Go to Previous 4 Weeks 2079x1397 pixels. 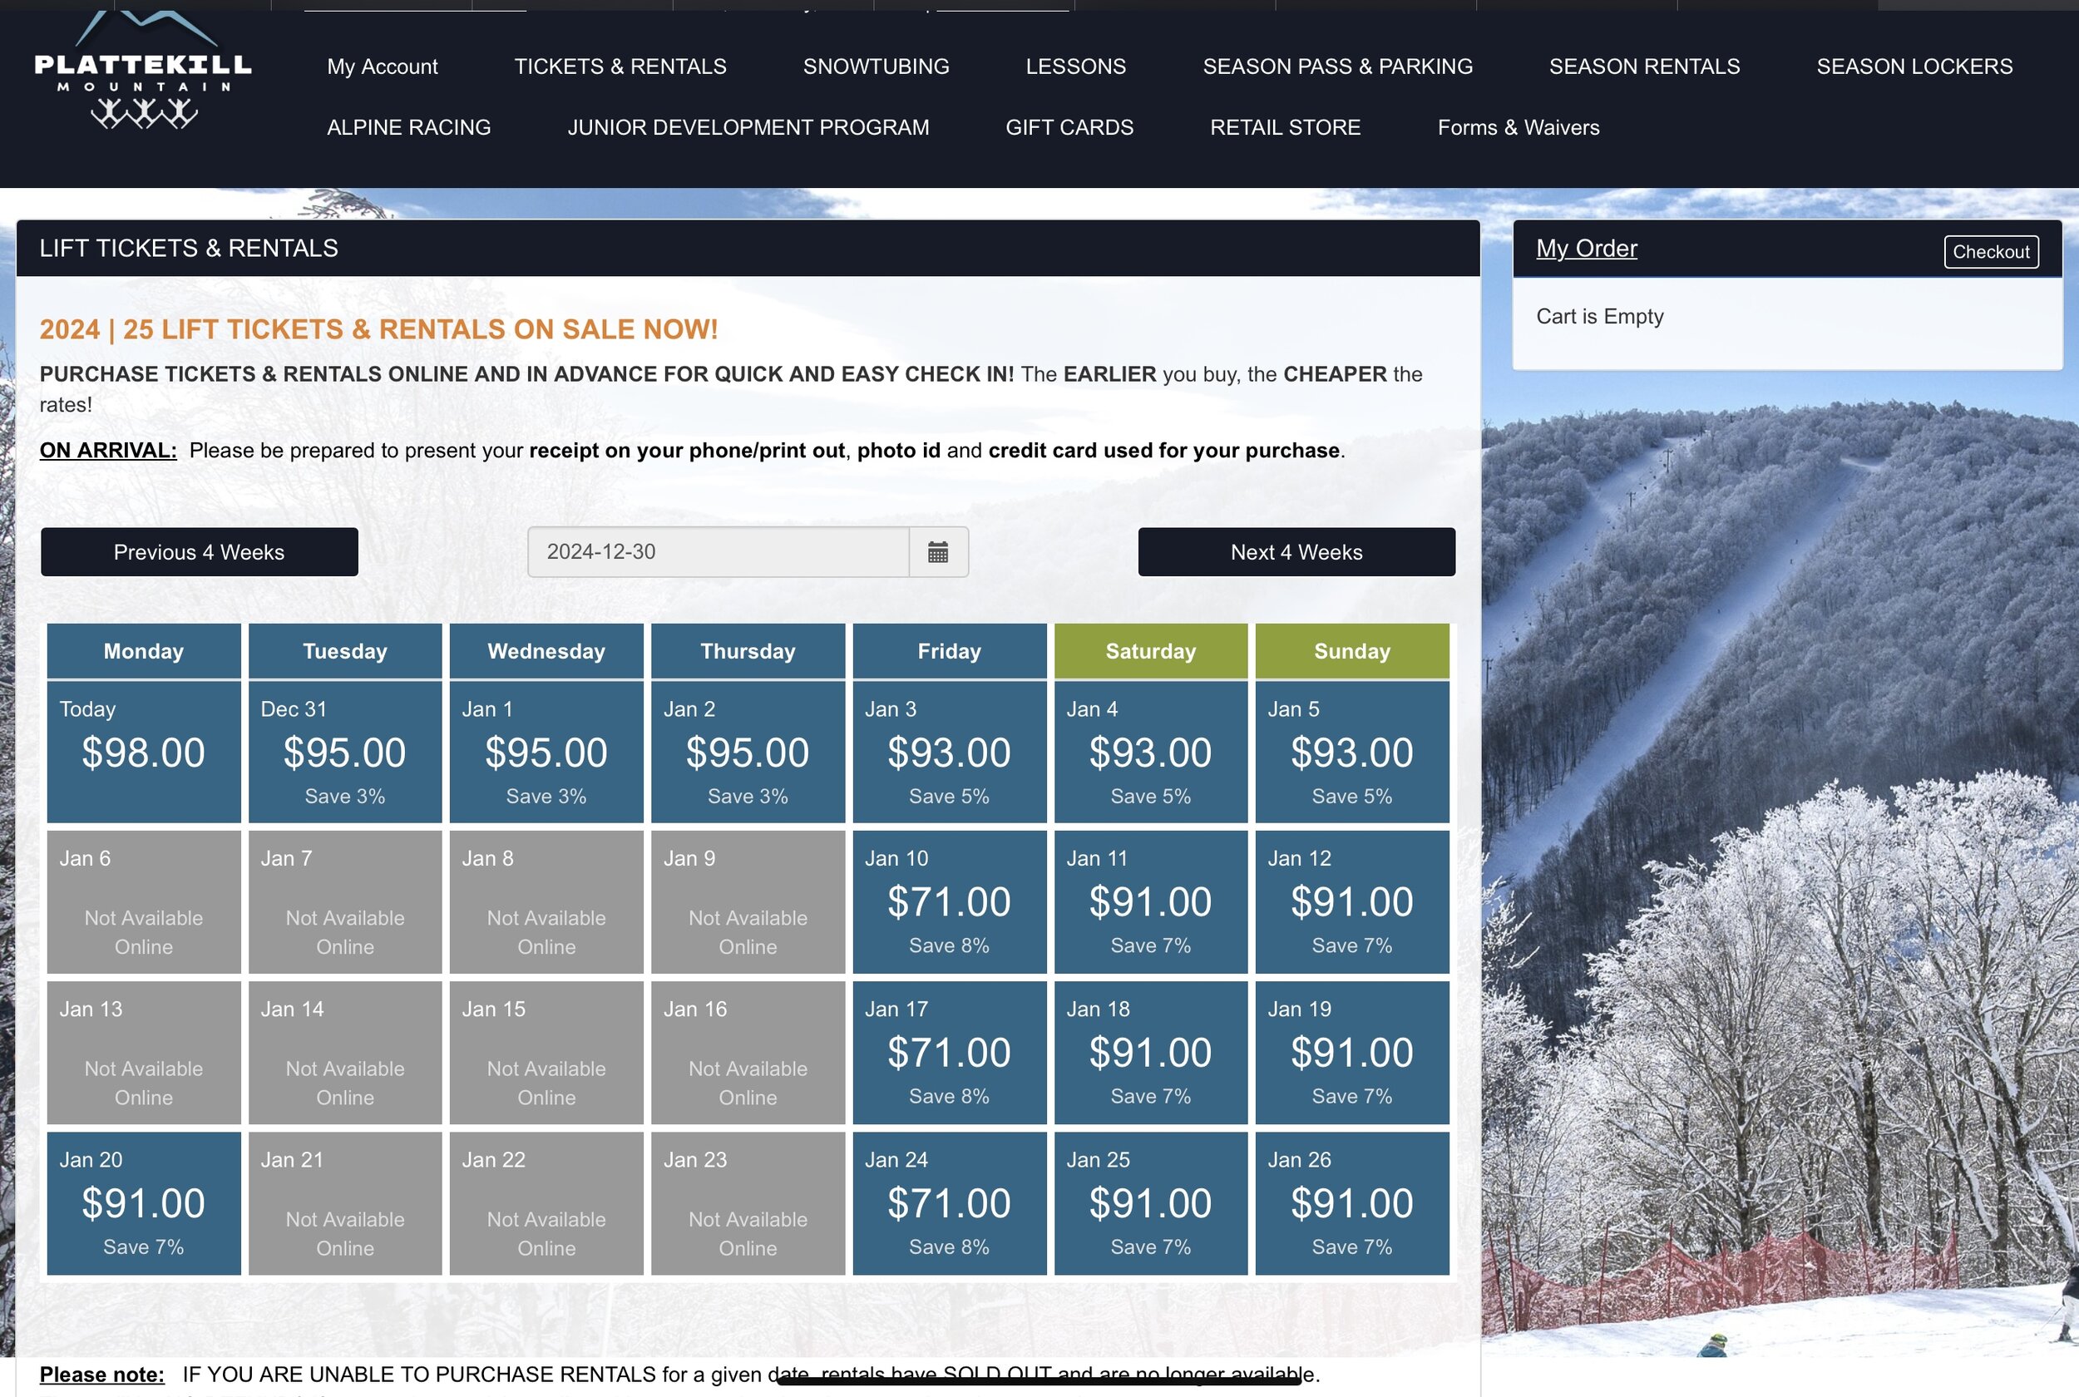(200, 552)
